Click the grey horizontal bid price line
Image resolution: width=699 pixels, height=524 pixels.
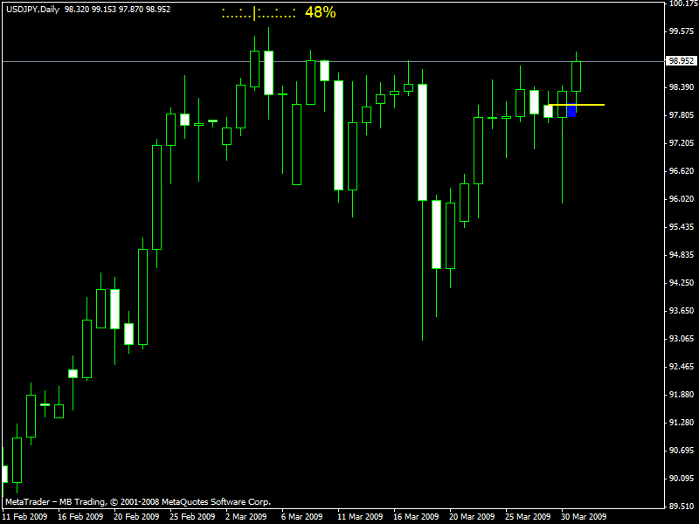point(333,61)
